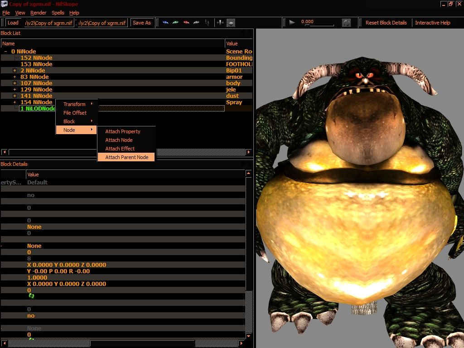Click the blue eye view icon
Viewport: 464px width, 348px height.
click(x=165, y=23)
